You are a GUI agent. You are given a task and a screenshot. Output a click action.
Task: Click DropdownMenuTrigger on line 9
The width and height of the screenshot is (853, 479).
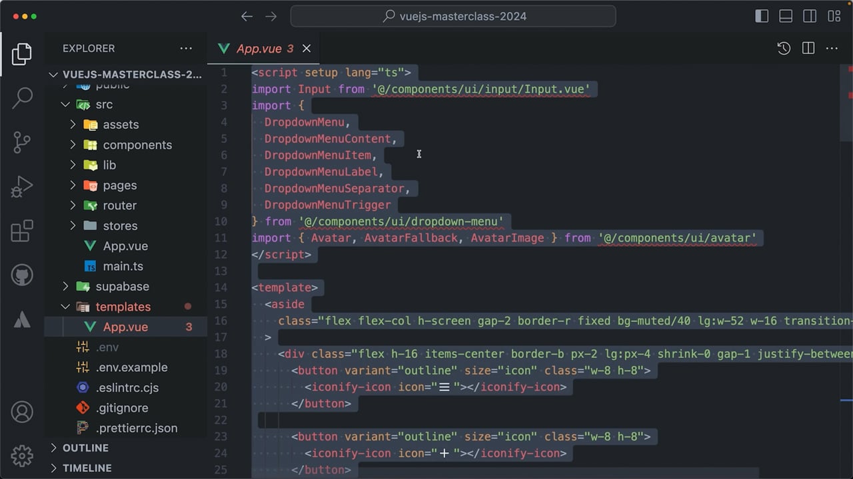pyautogui.click(x=328, y=205)
